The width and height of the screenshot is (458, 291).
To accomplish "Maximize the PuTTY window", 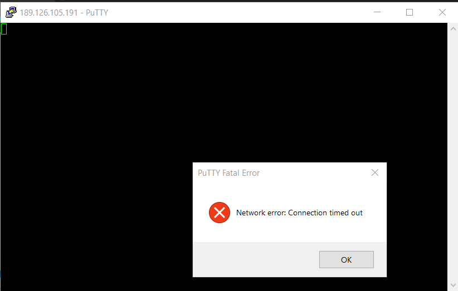I will tap(410, 12).
